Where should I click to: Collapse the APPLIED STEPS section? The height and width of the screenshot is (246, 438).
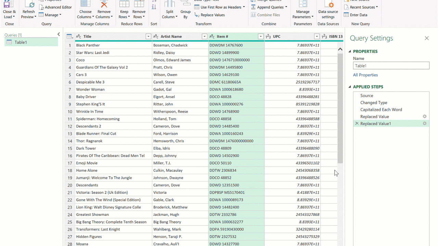(x=350, y=87)
